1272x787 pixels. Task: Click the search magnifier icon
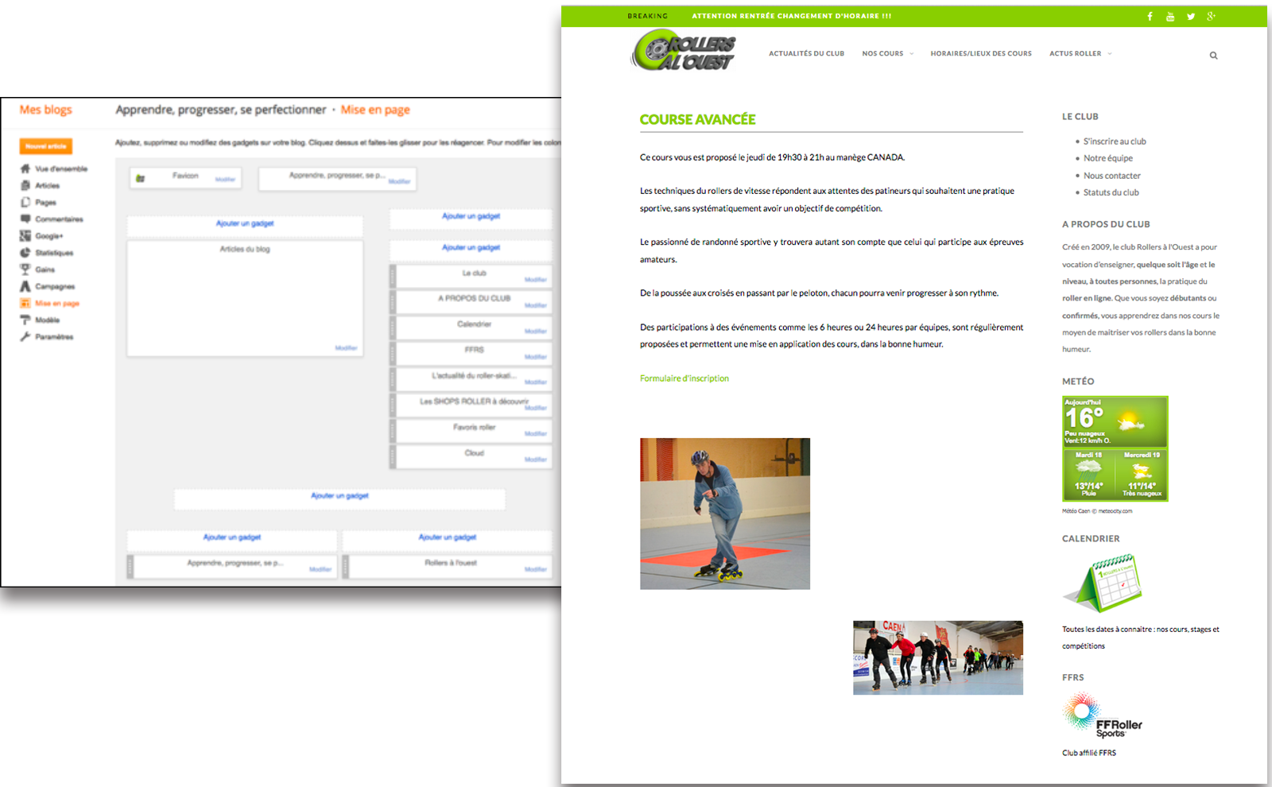pos(1213,56)
